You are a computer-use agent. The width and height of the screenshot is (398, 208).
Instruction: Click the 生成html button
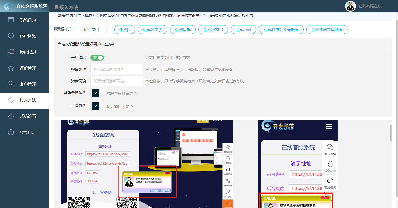pos(244,30)
